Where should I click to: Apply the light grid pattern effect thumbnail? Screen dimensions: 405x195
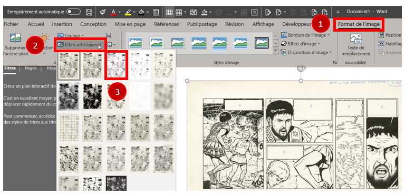click(x=69, y=127)
